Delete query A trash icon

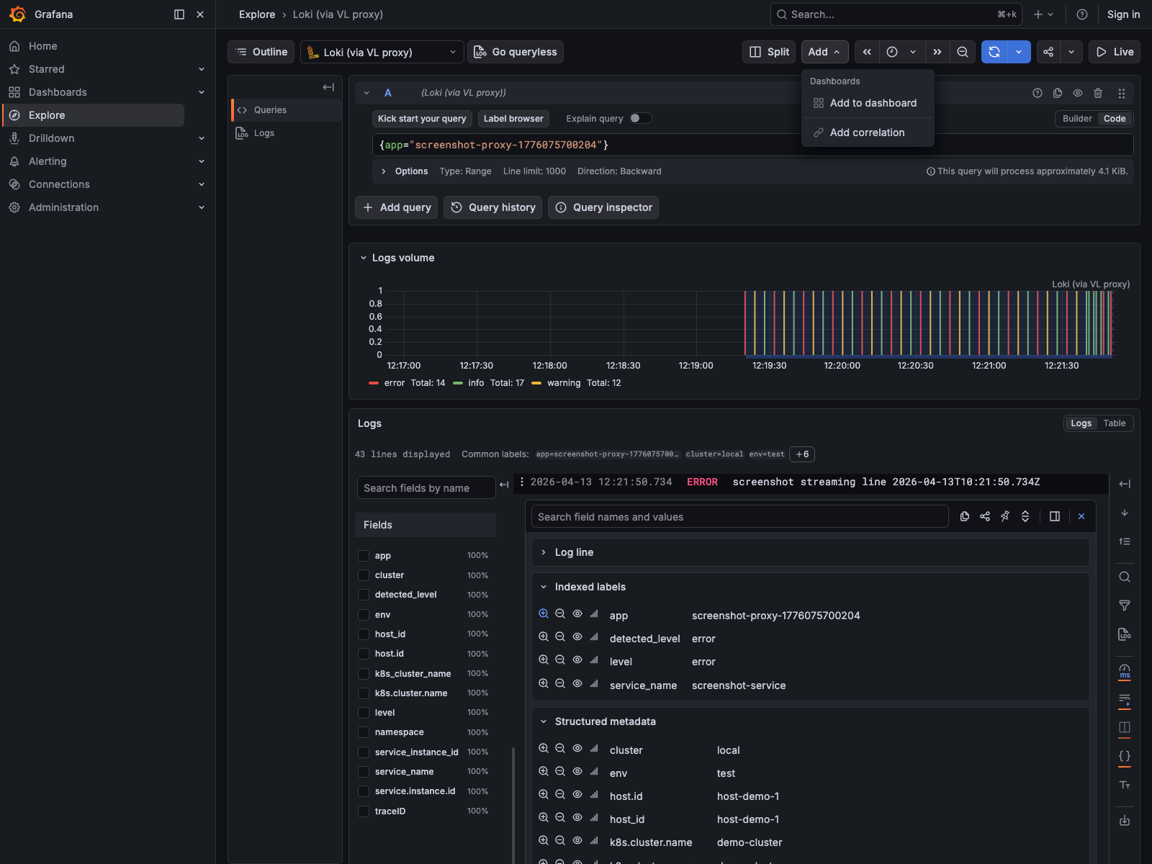click(1098, 93)
